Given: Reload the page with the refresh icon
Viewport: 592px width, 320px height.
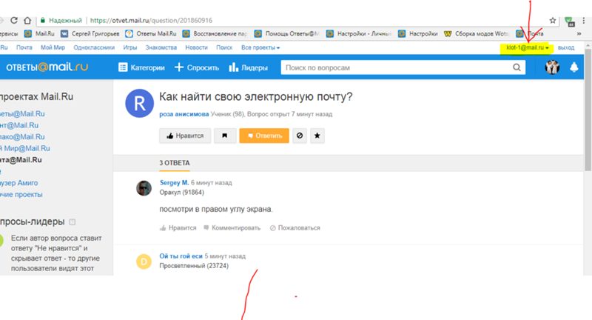Looking at the screenshot, I should click(14, 21).
